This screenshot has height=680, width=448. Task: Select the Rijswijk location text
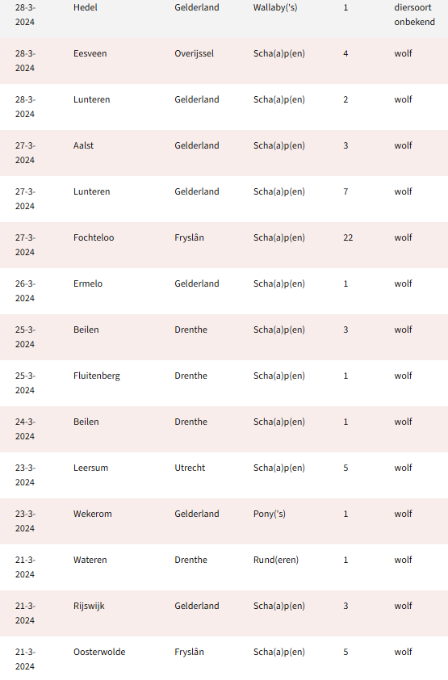coord(89,606)
